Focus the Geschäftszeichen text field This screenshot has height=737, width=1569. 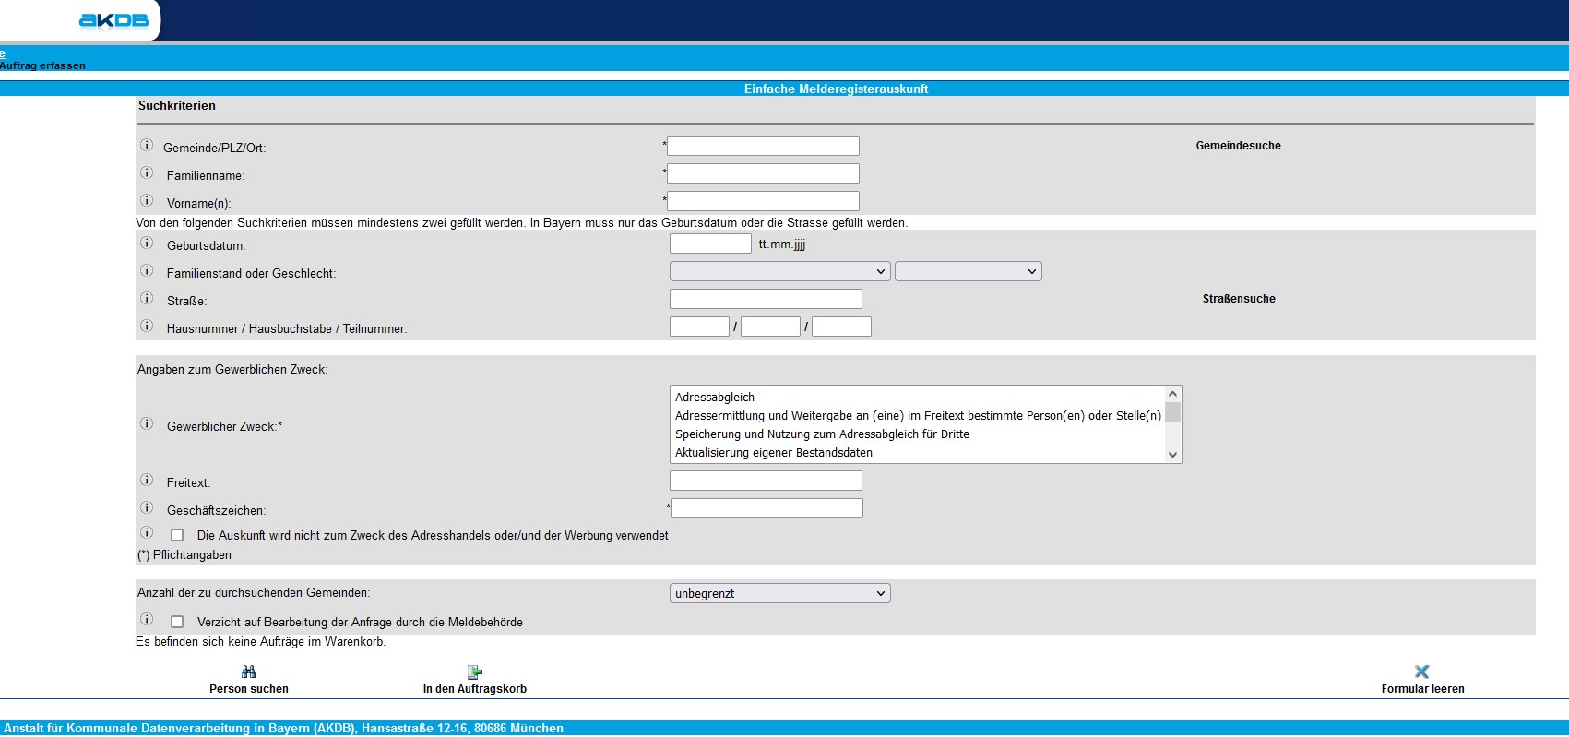tap(767, 508)
